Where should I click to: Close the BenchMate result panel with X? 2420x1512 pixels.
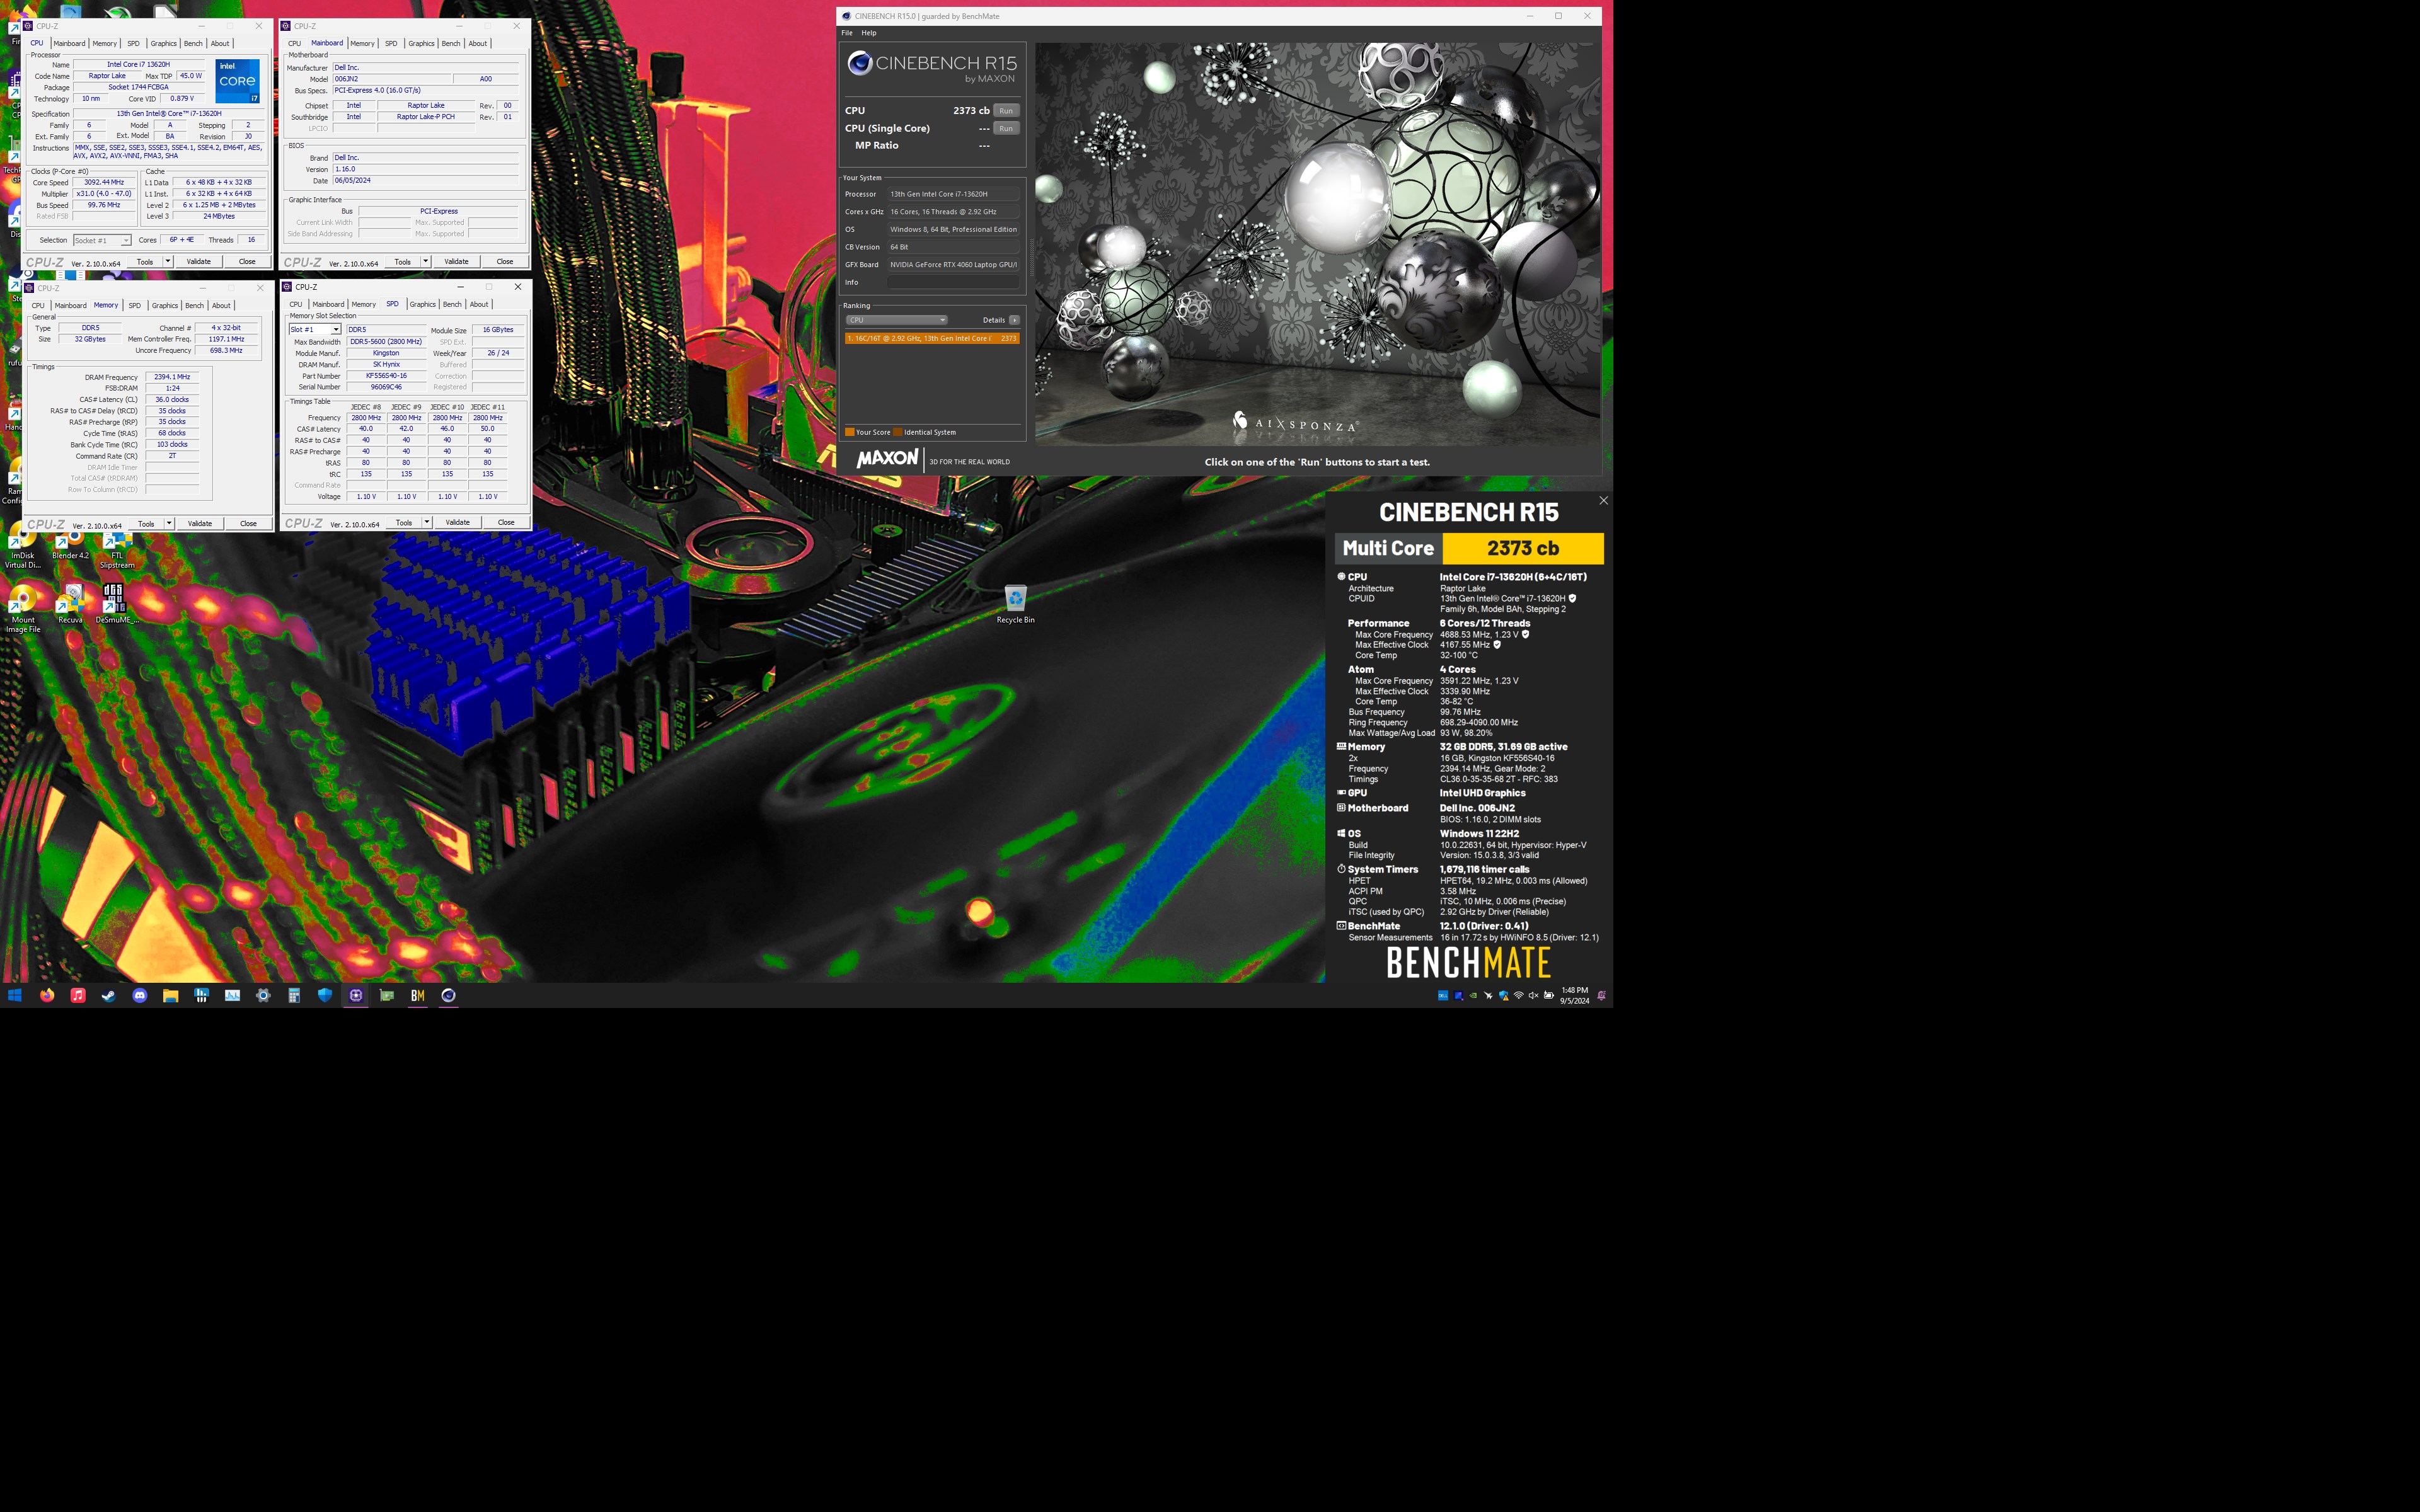1603,501
